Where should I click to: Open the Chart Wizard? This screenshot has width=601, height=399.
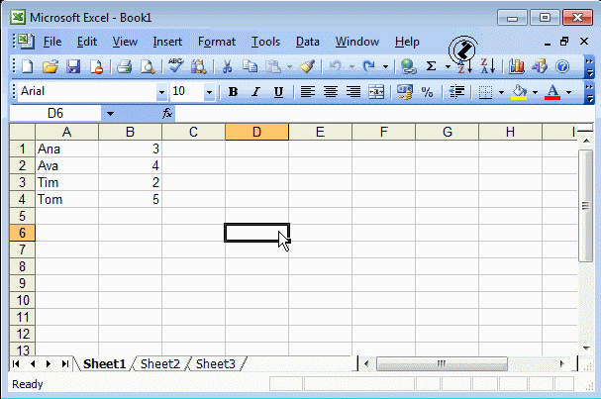coord(517,66)
